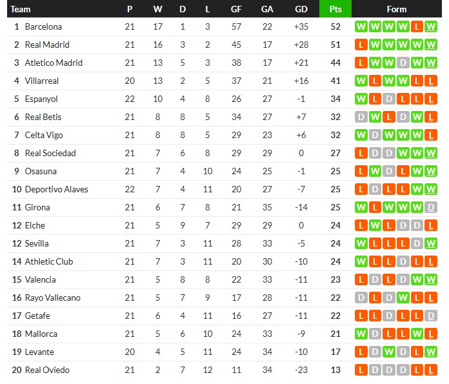Click the Form column header
The height and width of the screenshot is (384, 449).
coord(397,9)
